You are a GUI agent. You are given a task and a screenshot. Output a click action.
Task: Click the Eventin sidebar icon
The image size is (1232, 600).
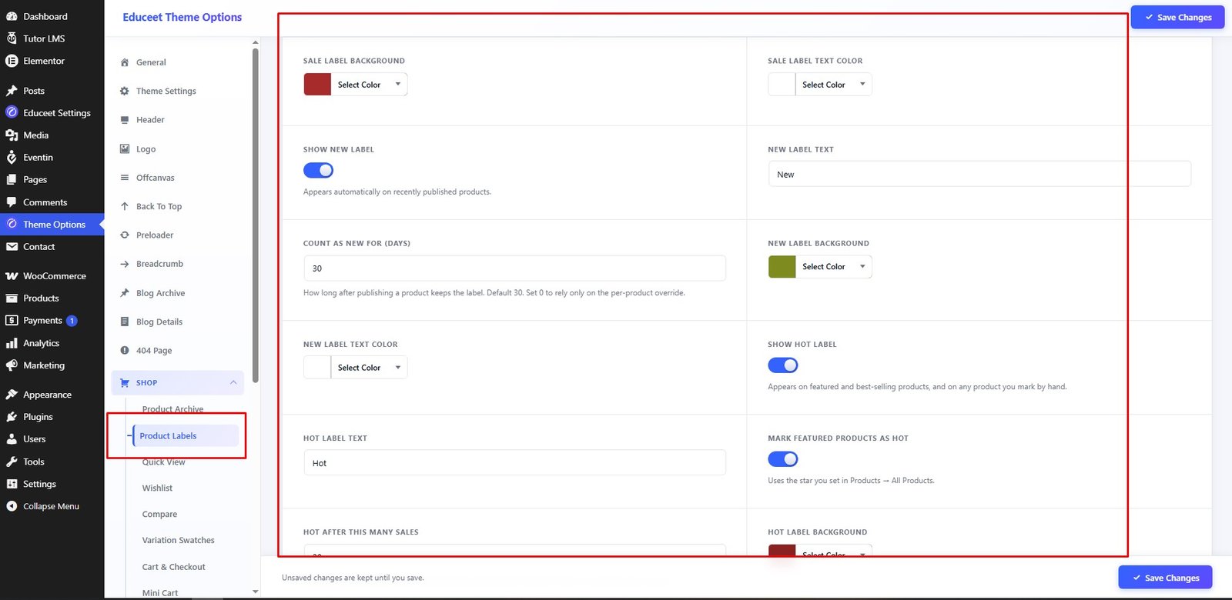click(x=12, y=157)
